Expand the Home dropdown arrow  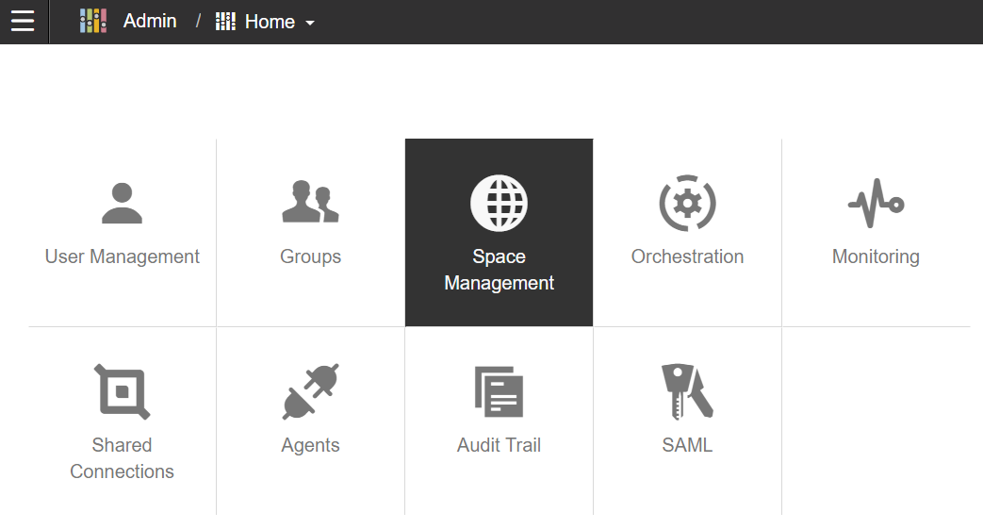tap(310, 24)
